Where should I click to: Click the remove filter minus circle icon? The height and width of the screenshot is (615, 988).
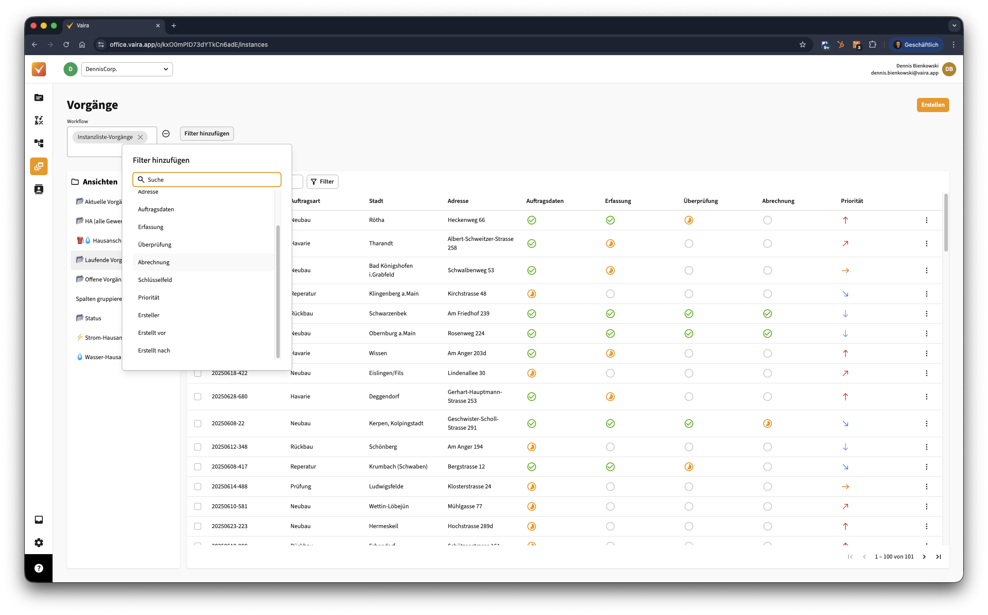(166, 134)
